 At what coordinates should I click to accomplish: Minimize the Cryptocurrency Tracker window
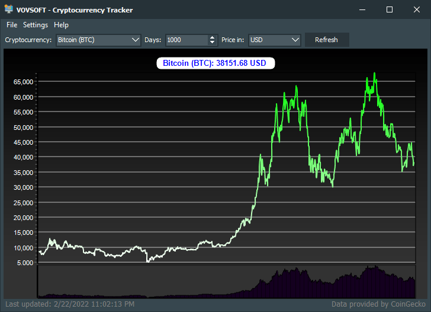[x=362, y=9]
